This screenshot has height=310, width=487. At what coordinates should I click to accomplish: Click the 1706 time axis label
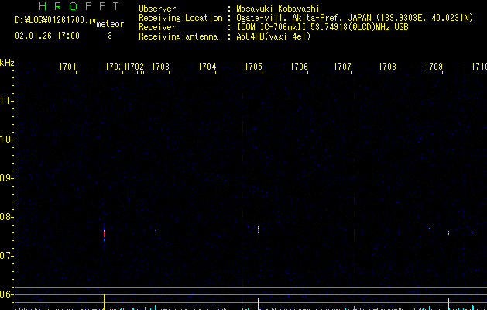coord(299,67)
